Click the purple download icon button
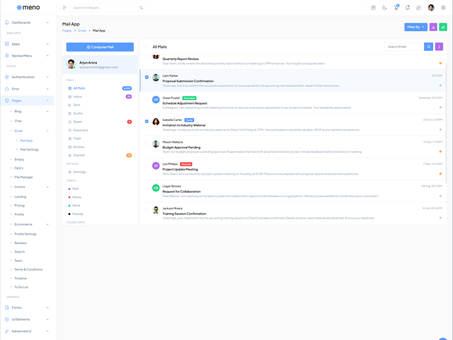453x340 pixels. 433,27
